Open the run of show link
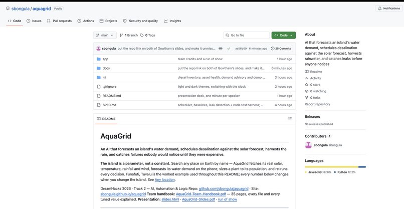Image resolution: width=404 pixels, height=209 pixels. tap(228, 199)
